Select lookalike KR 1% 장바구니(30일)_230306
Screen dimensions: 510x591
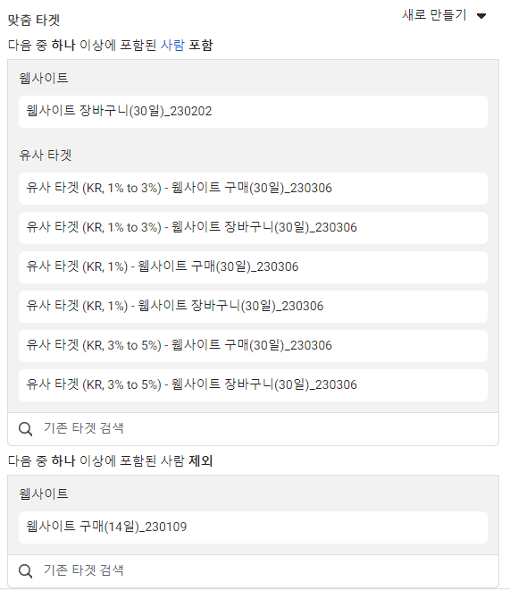point(253,307)
